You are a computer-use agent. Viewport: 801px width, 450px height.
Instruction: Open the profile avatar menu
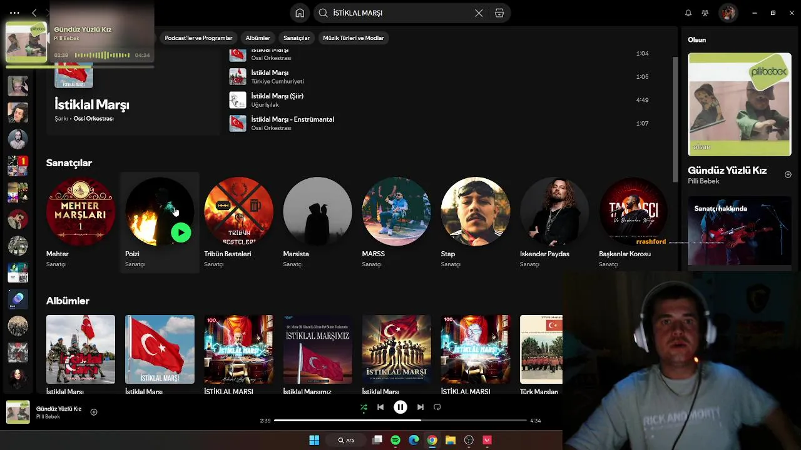click(728, 12)
